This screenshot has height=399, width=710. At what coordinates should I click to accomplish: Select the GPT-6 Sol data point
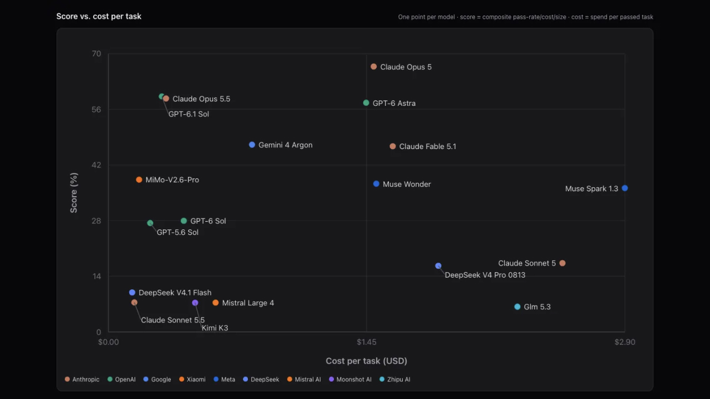click(184, 221)
